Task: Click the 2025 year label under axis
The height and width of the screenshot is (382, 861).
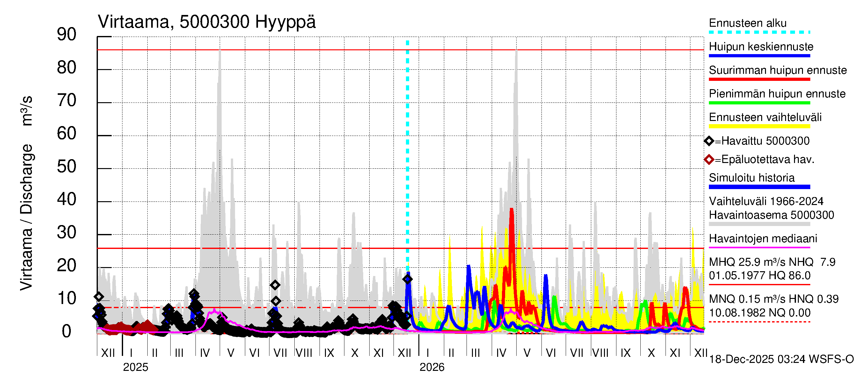Action: 135,367
